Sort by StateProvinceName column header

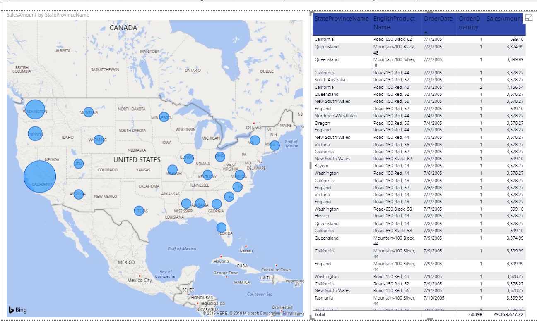pyautogui.click(x=341, y=18)
